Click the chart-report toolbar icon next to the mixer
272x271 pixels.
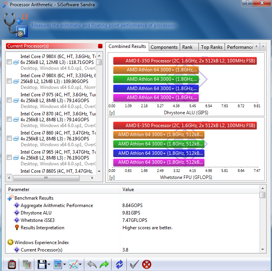click(x=27, y=264)
